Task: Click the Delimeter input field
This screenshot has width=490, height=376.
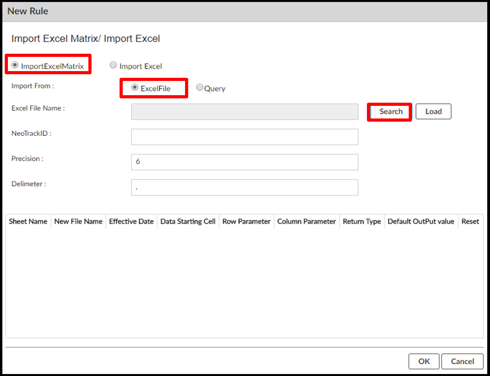Action: (244, 188)
